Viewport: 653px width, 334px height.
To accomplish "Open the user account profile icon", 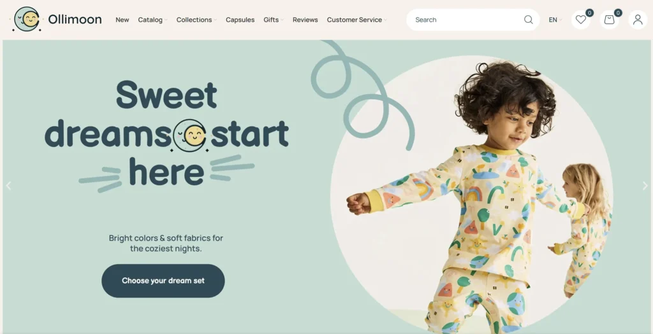I will [638, 20].
